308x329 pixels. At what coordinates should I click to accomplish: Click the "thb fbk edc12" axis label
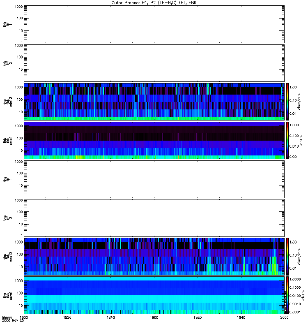pyautogui.click(x=7, y=102)
